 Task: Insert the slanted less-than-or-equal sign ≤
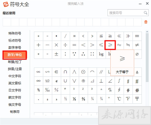pyautogui.click(x=101, y=45)
